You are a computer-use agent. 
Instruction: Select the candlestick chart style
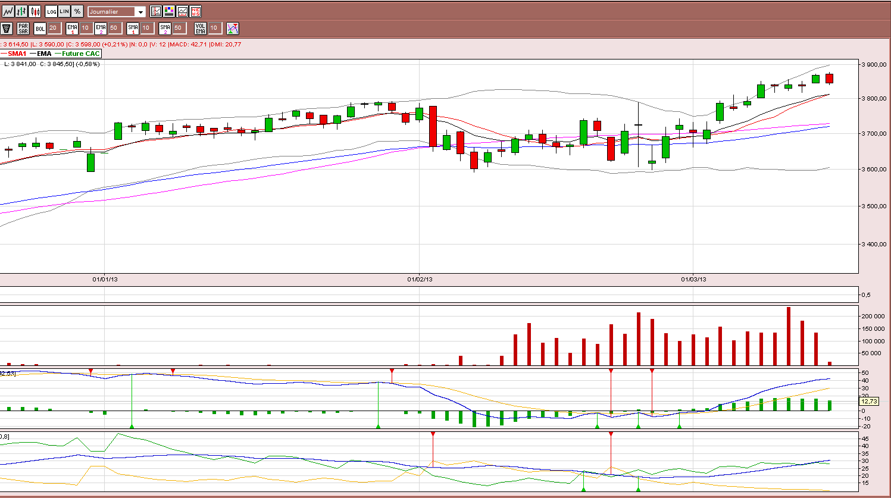(x=35, y=11)
